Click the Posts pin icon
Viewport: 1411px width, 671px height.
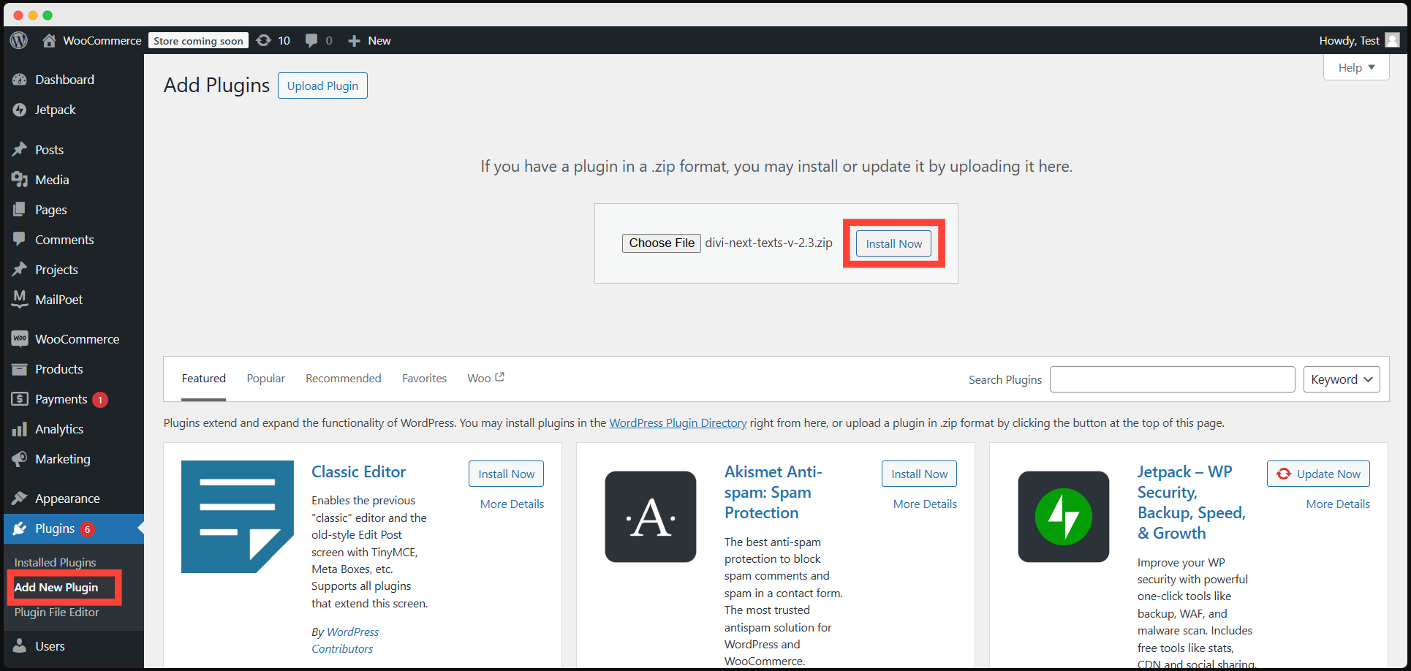(20, 149)
